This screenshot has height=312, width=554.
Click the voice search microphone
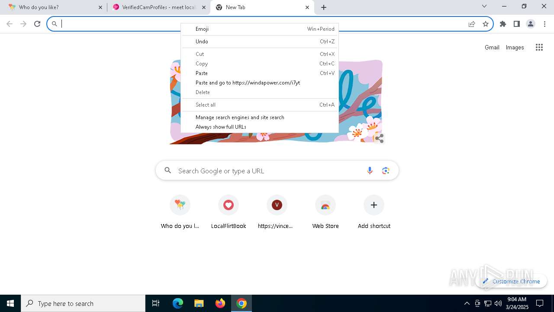click(x=370, y=171)
